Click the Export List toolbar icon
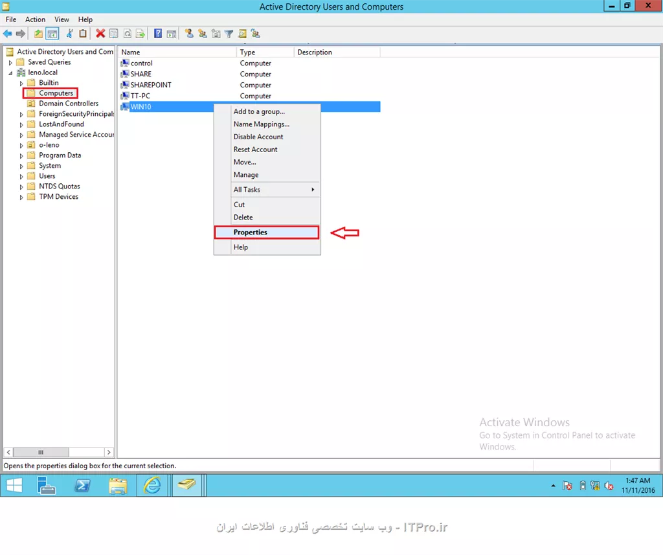The height and width of the screenshot is (555, 663). (140, 34)
